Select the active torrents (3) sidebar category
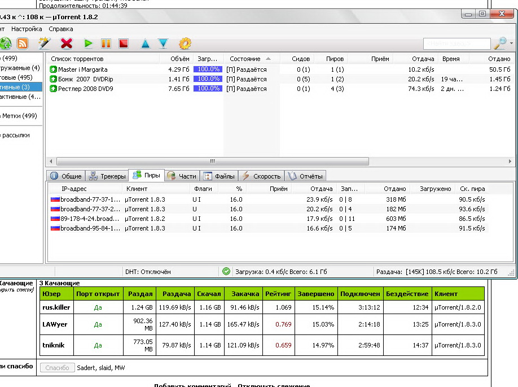The image size is (518, 387). point(21,87)
